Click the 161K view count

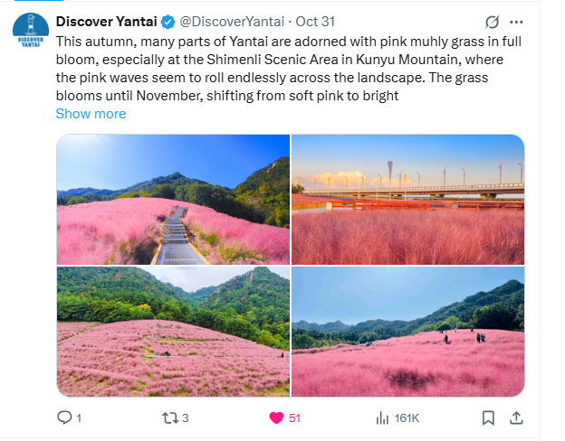[x=407, y=418]
